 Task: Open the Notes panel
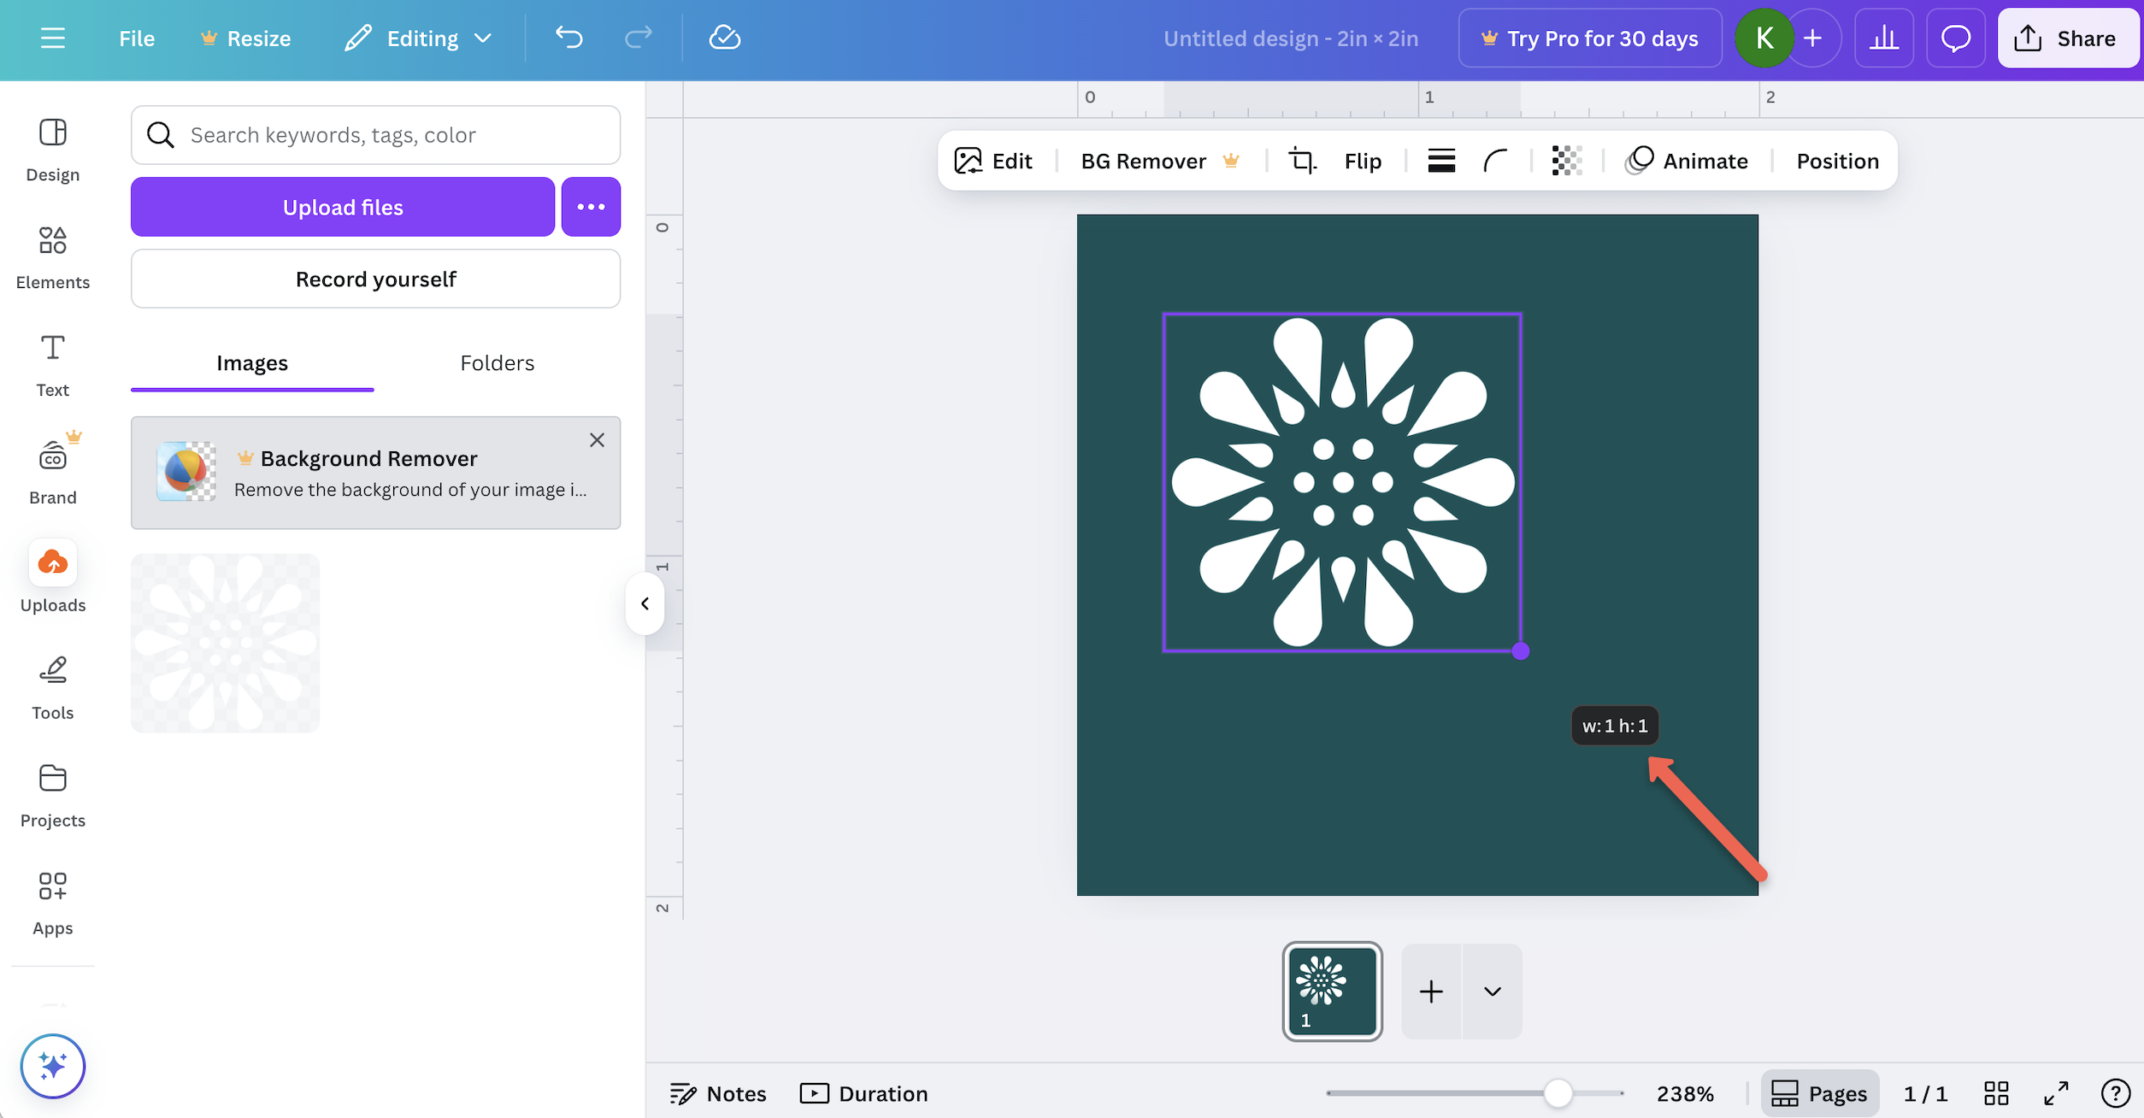pos(718,1093)
